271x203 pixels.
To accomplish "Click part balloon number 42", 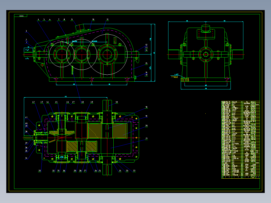I will 33,102.
